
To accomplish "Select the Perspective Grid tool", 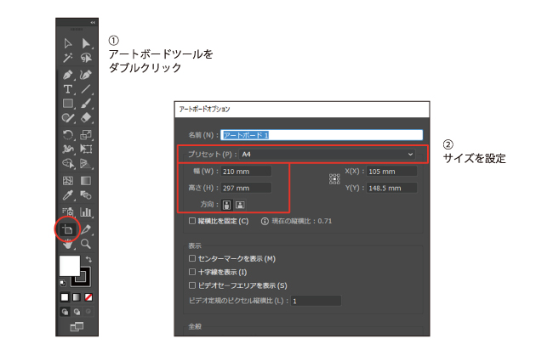I will [x=86, y=163].
